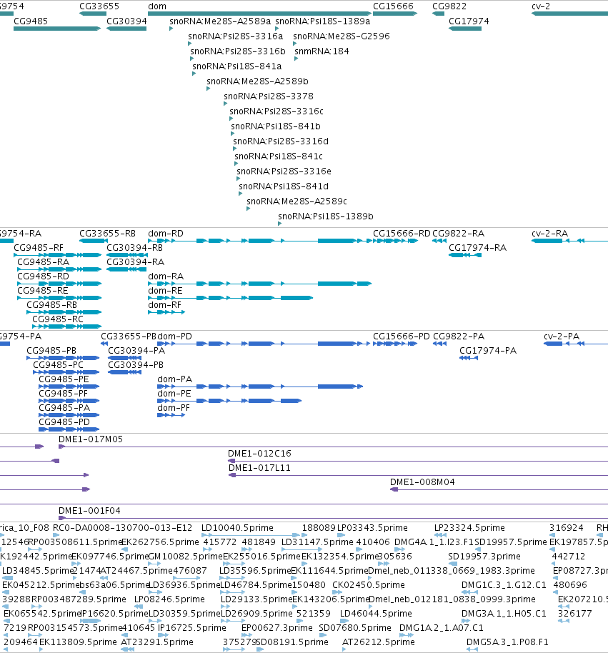Click the cv-2-RA transcript
This screenshot has width=608, height=653.
[x=569, y=241]
